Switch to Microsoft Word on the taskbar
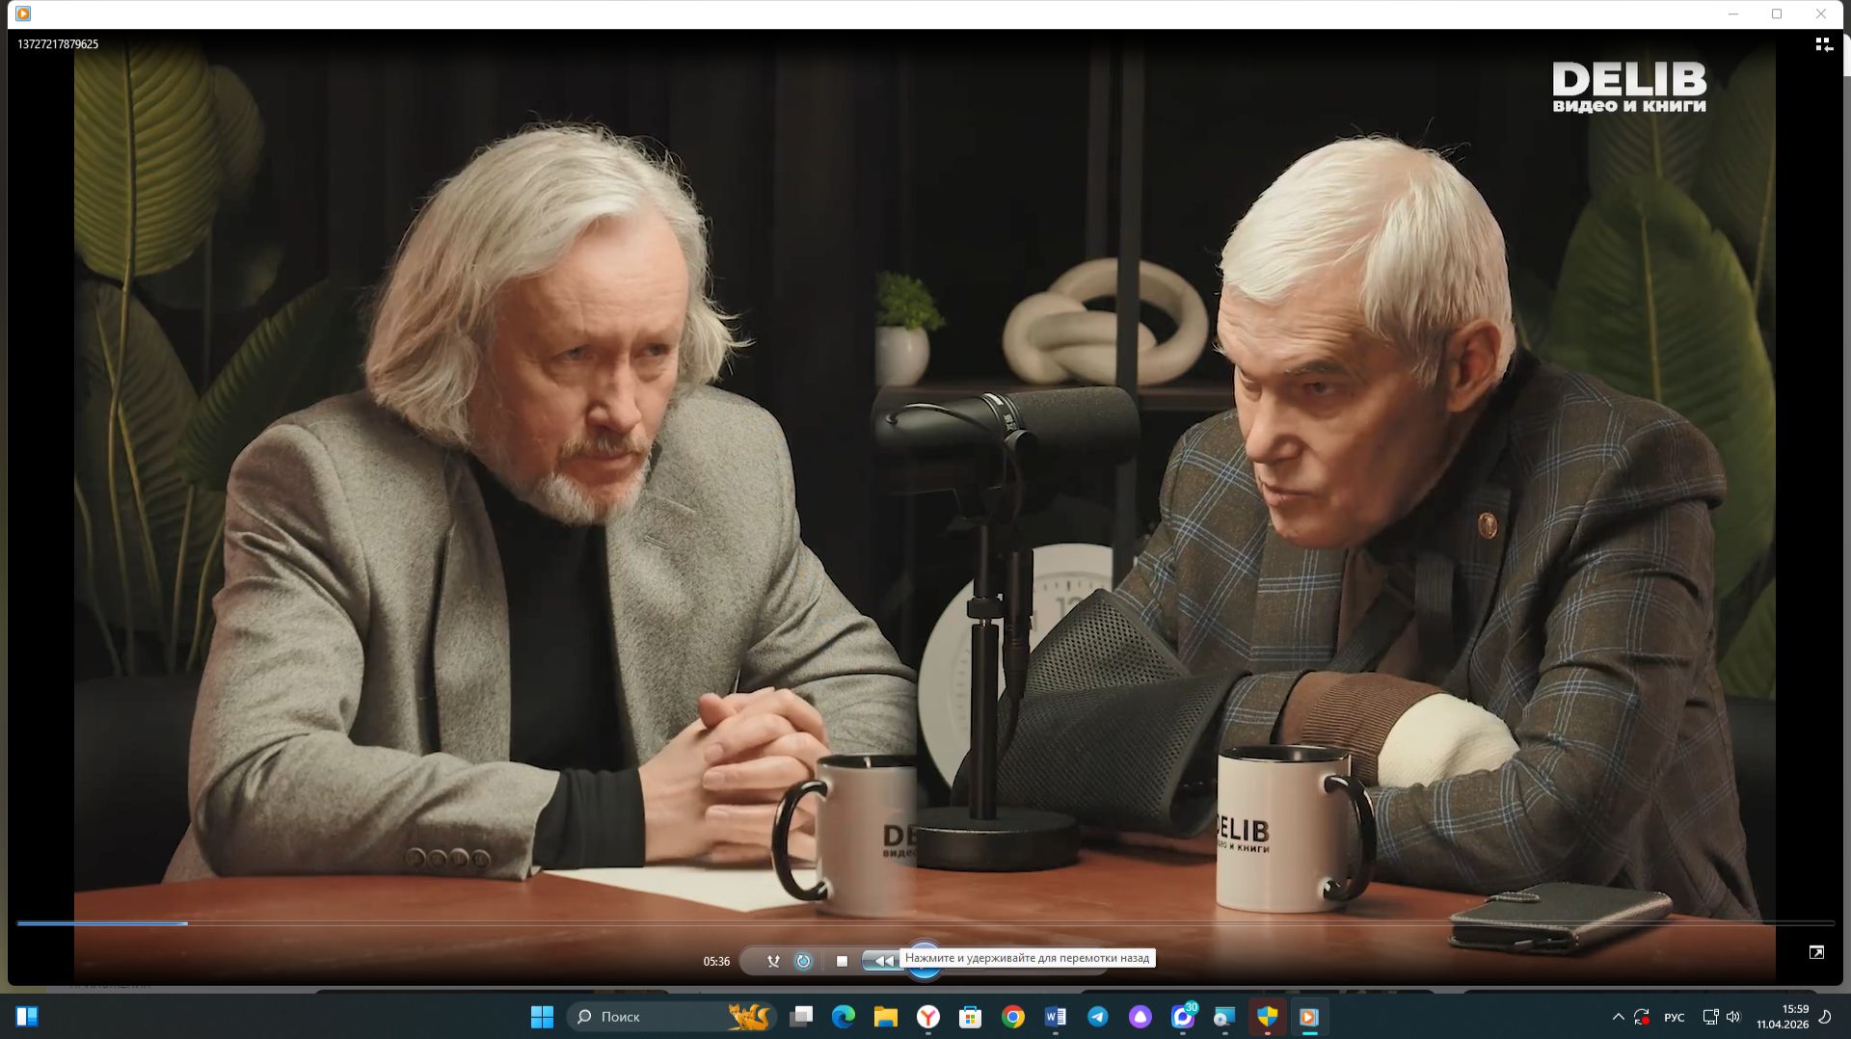The image size is (1851, 1039). (1056, 1017)
